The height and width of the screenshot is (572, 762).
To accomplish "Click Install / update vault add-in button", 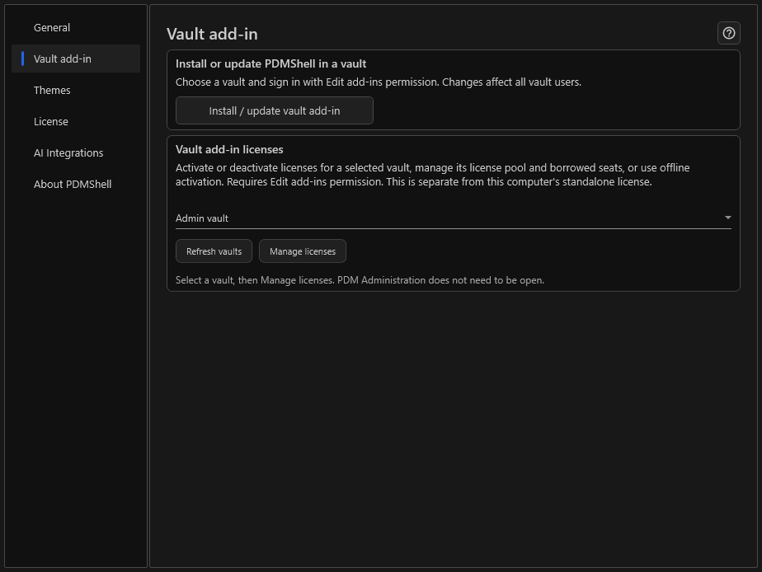I will 274,110.
